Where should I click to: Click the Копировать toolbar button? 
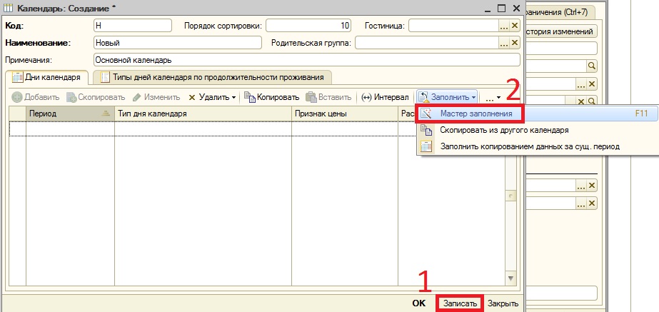coord(271,97)
